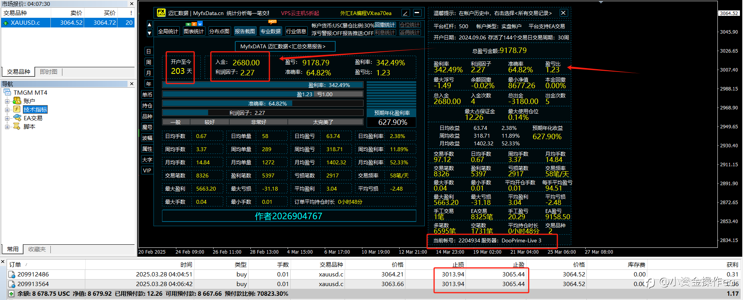The height and width of the screenshot is (300, 743).
Task: Click the 利润因子: 2.27 progress bar
Action: point(262,113)
